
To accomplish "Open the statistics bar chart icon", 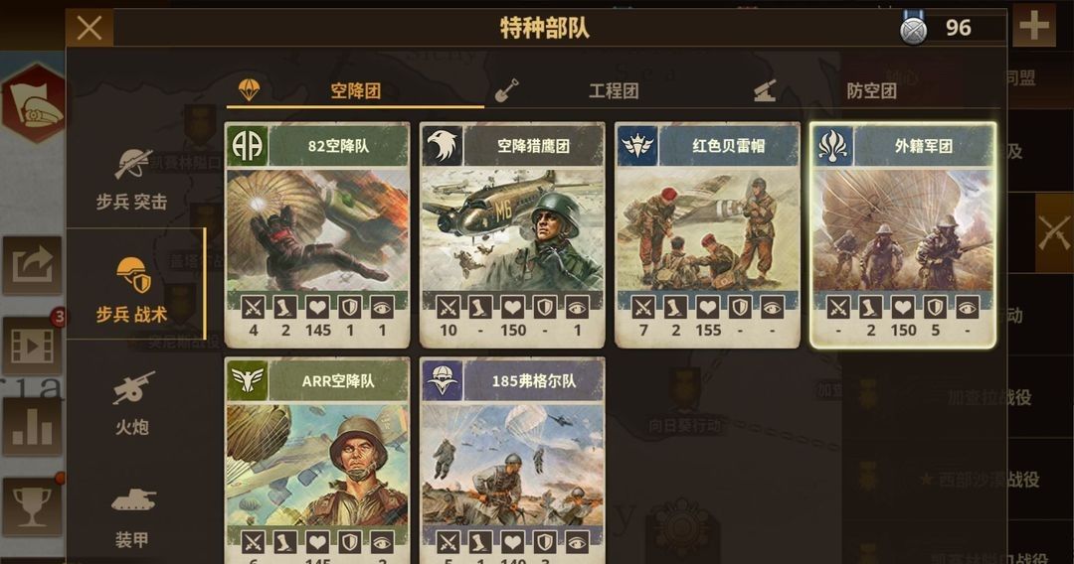I will point(32,427).
